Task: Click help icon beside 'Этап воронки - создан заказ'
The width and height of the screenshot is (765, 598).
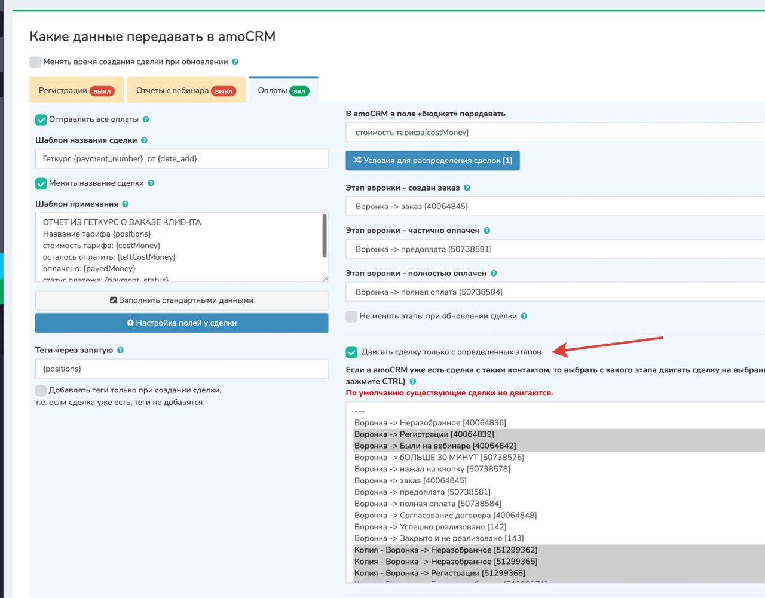Action: tap(467, 188)
